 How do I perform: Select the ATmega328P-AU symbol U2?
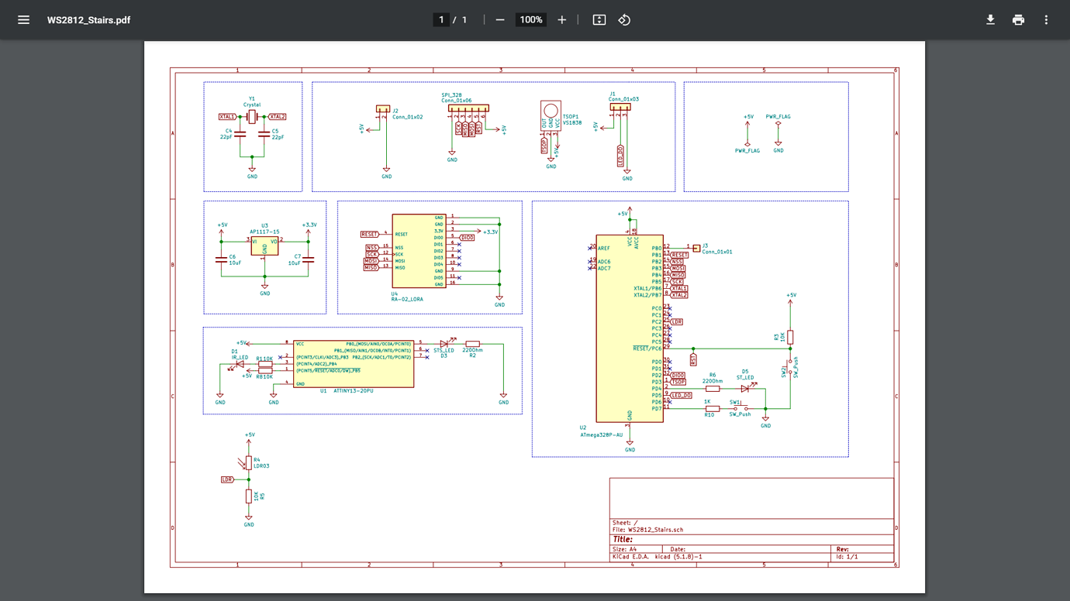[x=630, y=325]
